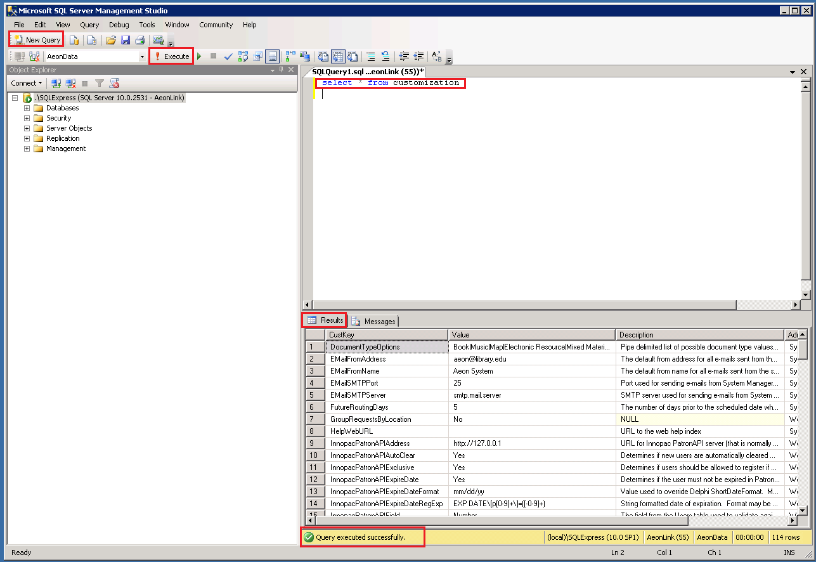Click the Value column header
This screenshot has width=816, height=562.
point(531,334)
